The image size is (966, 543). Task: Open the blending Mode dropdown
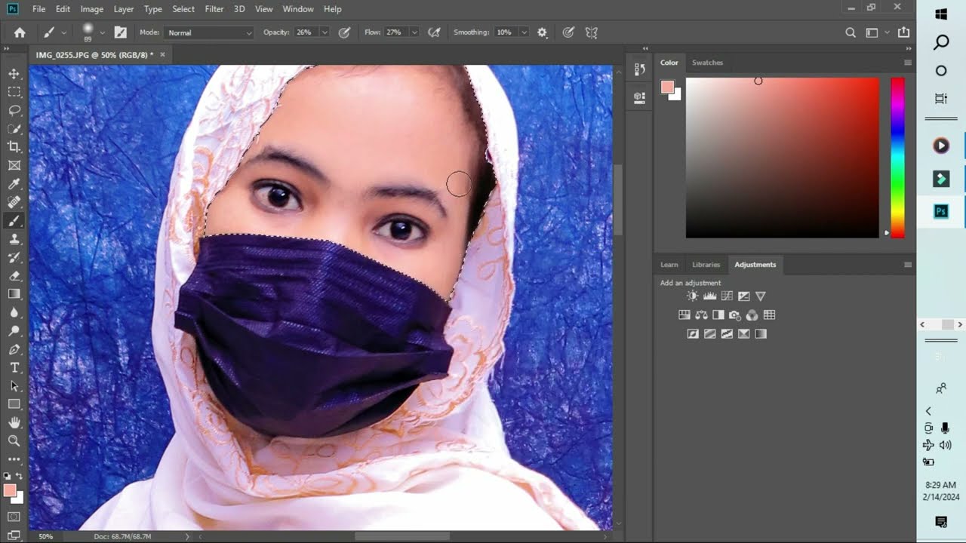click(x=208, y=32)
